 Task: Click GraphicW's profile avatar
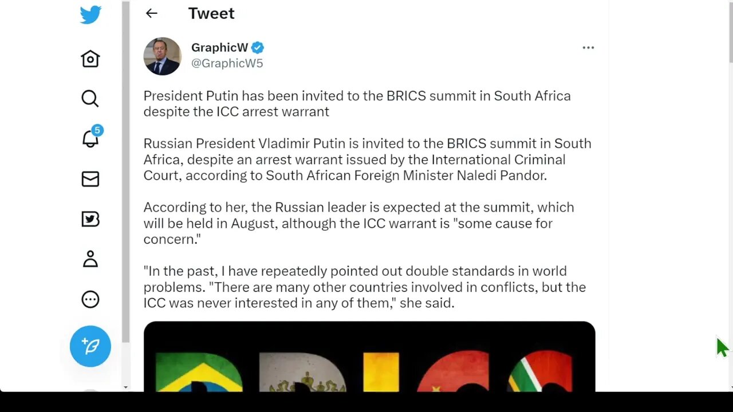pyautogui.click(x=163, y=56)
